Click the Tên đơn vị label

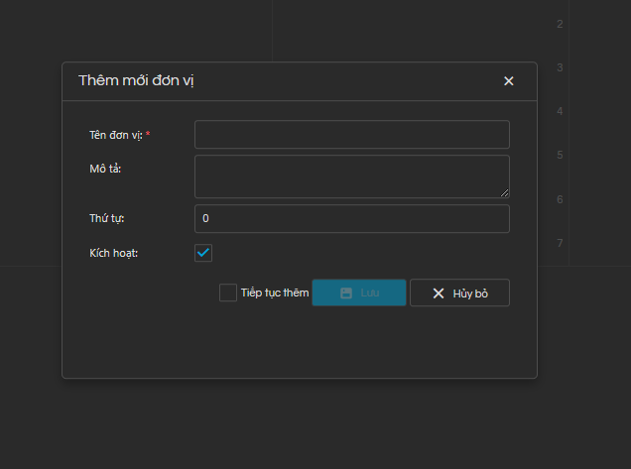coord(115,135)
